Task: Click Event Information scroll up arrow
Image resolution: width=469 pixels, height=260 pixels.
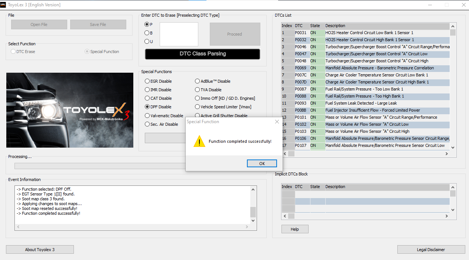Action: click(x=253, y=190)
